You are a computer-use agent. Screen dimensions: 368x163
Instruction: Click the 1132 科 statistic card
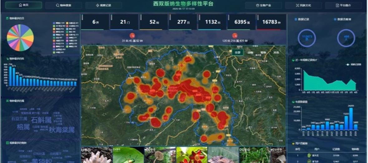[x=212, y=22]
